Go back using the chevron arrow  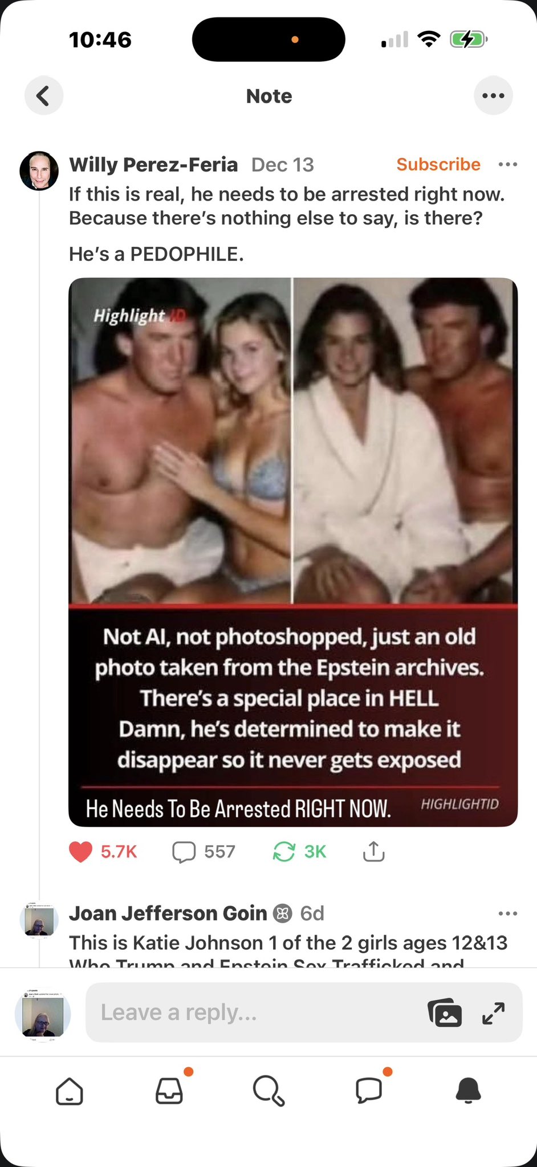click(43, 96)
